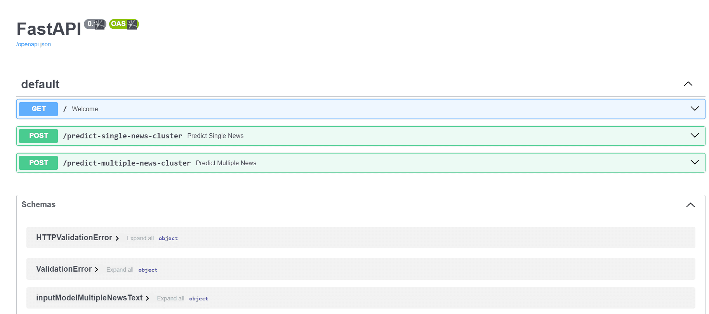Open the /openapi.json link
Screen dimensions: 709x314
tap(33, 44)
